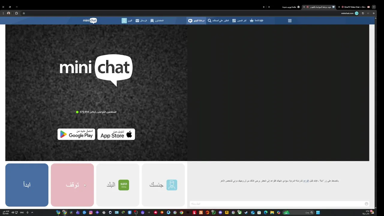Open the emoji picker in the chat box
The width and height of the screenshot is (384, 216).
(x=366, y=204)
